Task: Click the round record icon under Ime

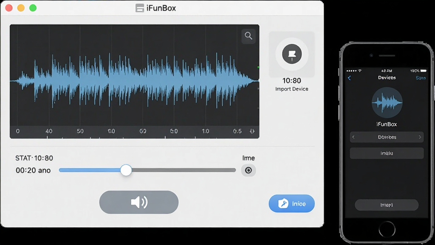Action: pyautogui.click(x=248, y=170)
